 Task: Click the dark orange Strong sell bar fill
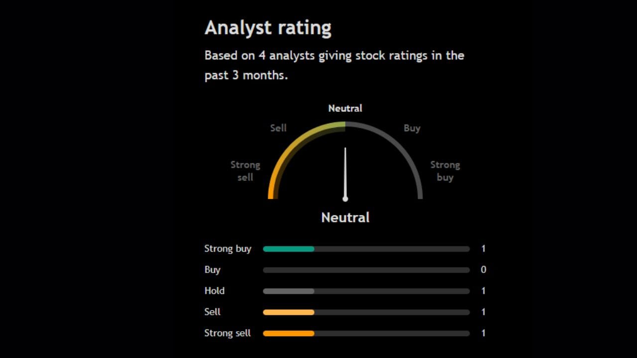click(289, 334)
